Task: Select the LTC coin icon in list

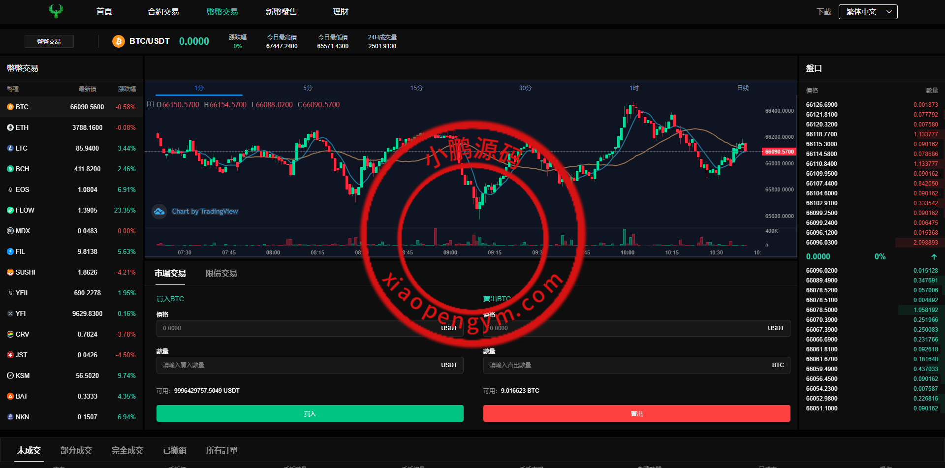Action: click(10, 148)
